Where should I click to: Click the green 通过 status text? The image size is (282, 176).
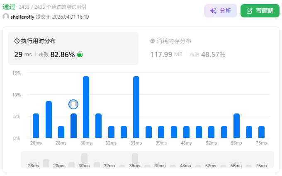tap(9, 7)
